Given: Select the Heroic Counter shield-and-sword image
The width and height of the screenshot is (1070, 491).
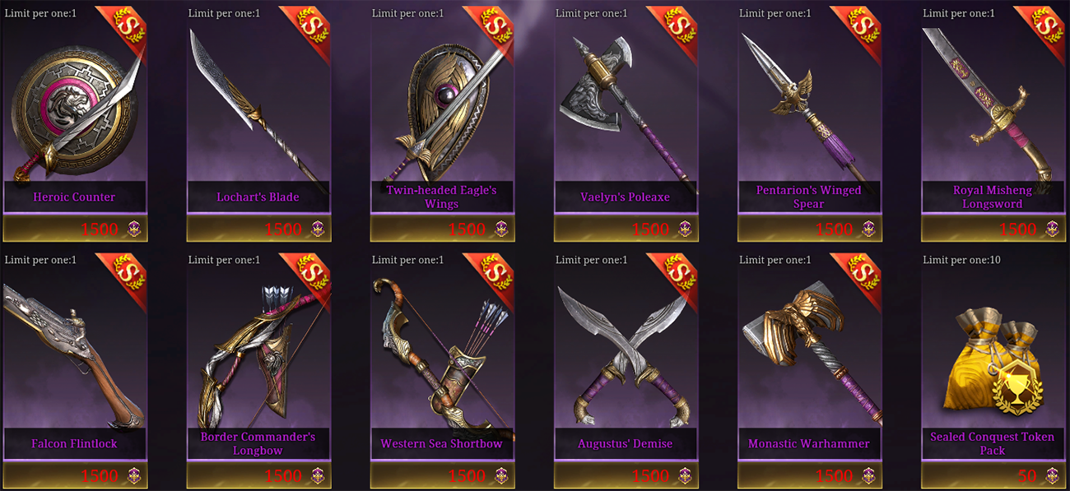Looking at the screenshot, I should [75, 103].
